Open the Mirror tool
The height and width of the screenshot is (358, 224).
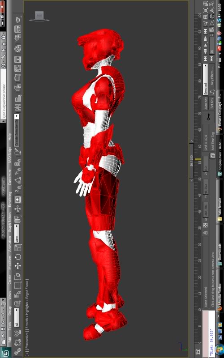tap(18, 108)
